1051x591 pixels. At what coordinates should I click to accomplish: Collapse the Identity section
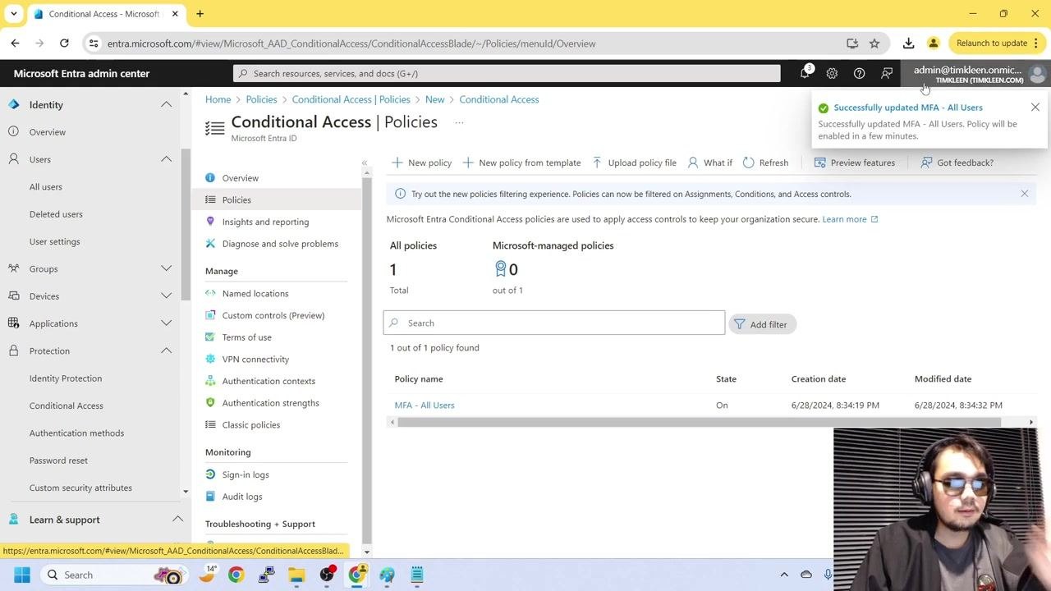point(166,105)
